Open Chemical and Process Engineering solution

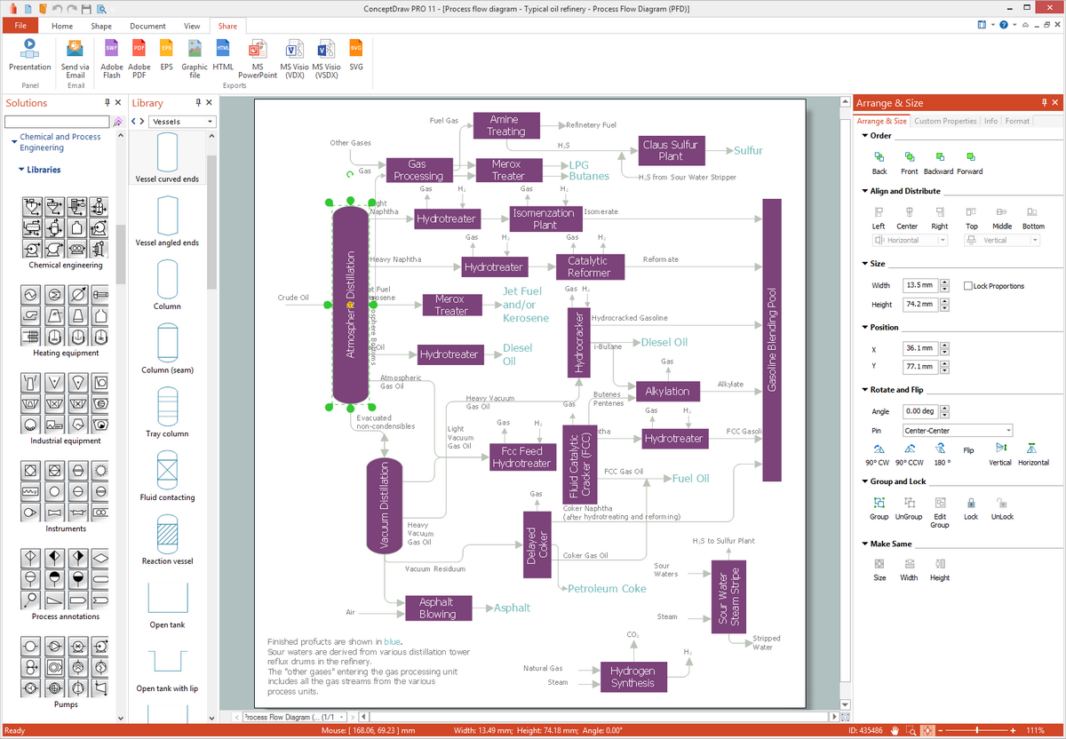60,142
